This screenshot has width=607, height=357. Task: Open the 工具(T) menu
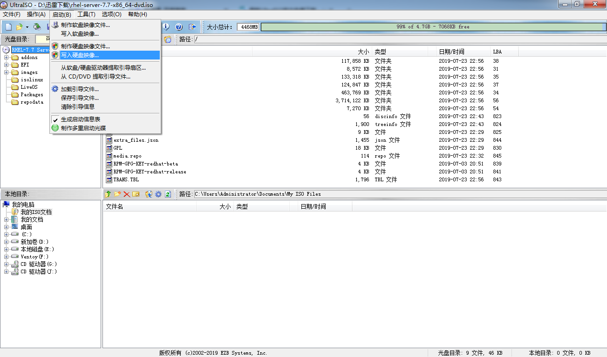tap(86, 14)
